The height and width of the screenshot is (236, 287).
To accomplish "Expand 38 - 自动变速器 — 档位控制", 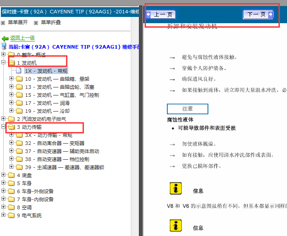I will pyautogui.click(x=11, y=159).
